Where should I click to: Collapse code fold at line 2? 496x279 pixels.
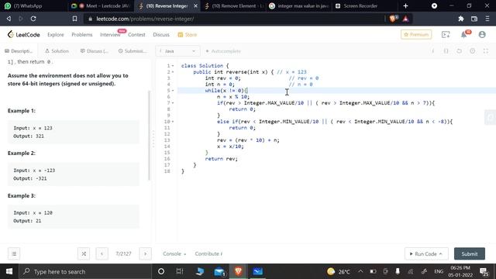click(x=173, y=72)
